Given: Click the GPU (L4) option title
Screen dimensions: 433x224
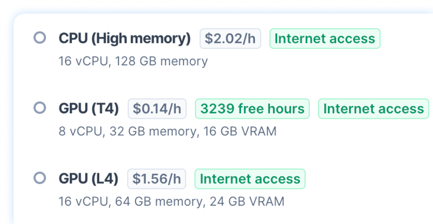Looking at the screenshot, I should pyautogui.click(x=88, y=179).
